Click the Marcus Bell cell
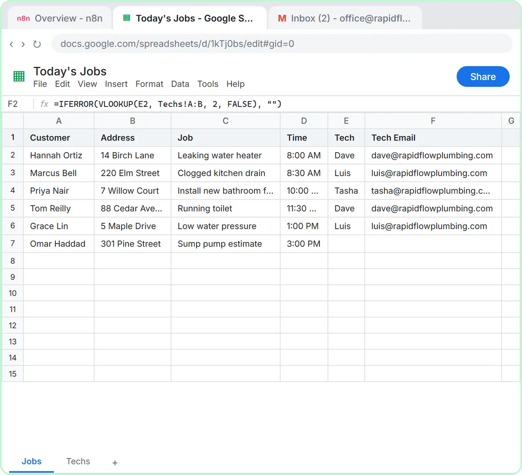522x475 pixels. coord(59,173)
